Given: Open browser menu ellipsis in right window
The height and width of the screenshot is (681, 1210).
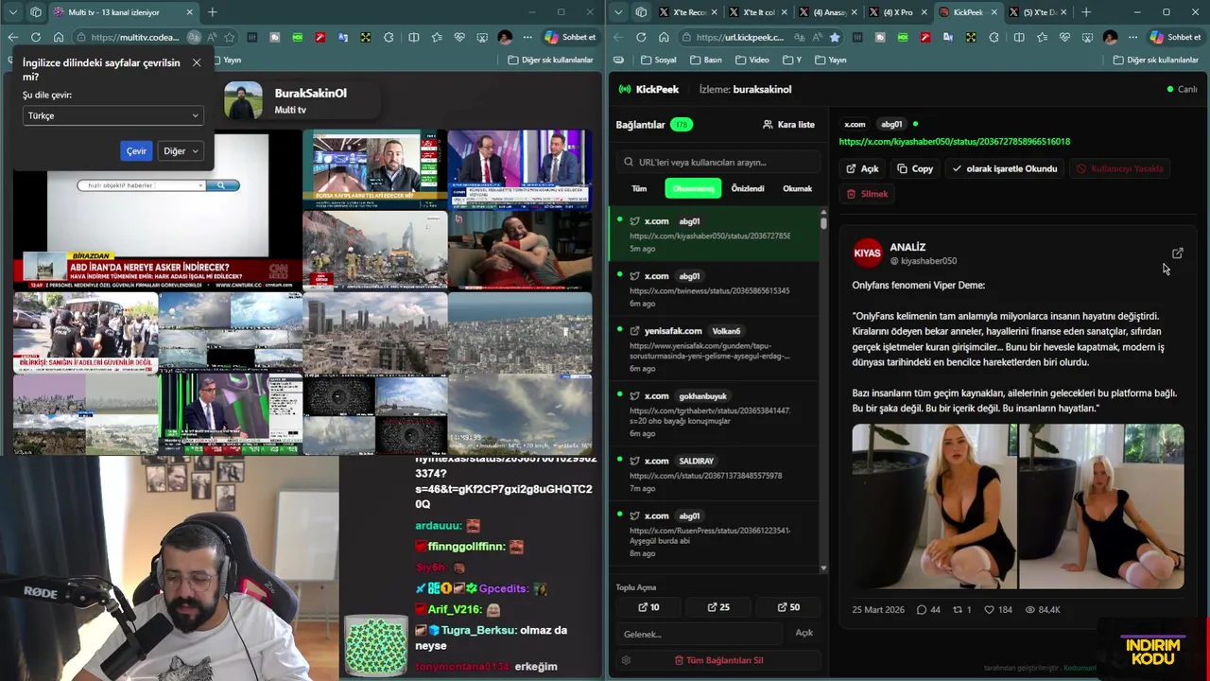Looking at the screenshot, I should pos(1133,37).
